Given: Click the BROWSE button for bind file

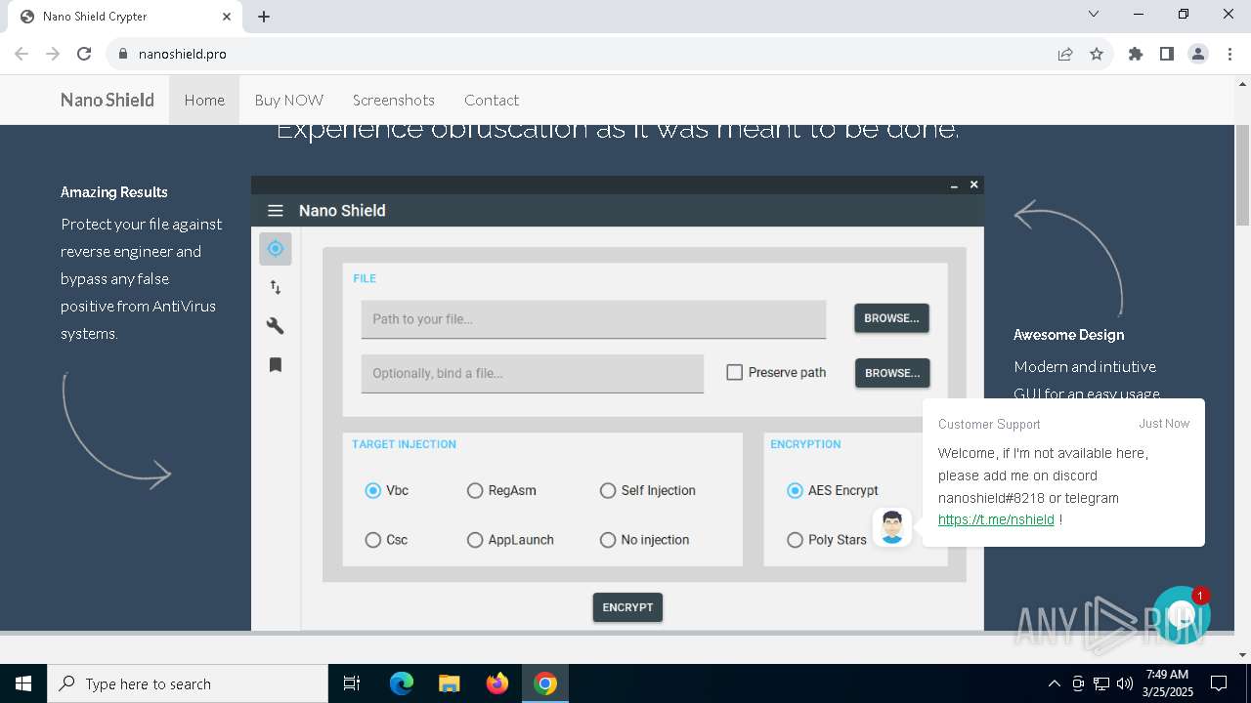Looking at the screenshot, I should click(x=892, y=373).
